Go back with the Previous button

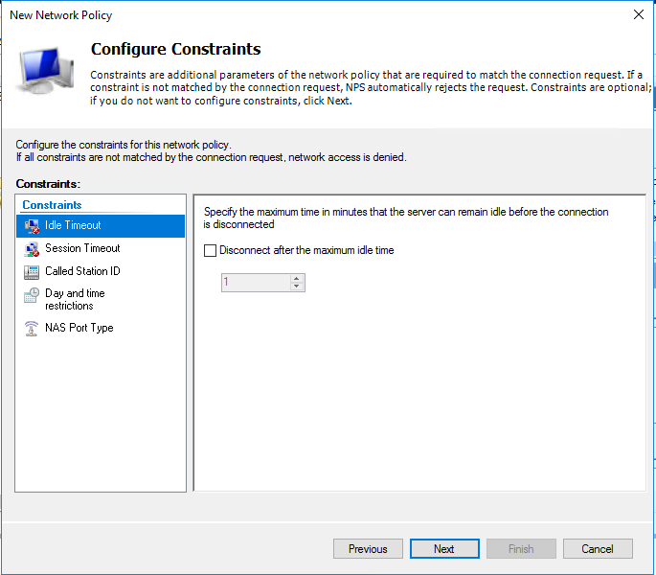tap(368, 548)
